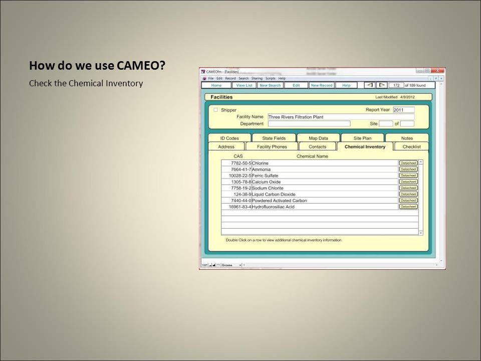Click the New Search button
481x361 pixels.
tap(270, 85)
